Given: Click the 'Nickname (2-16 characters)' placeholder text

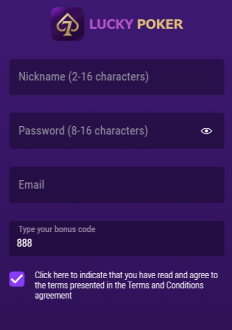Looking at the screenshot, I should click(x=84, y=77).
